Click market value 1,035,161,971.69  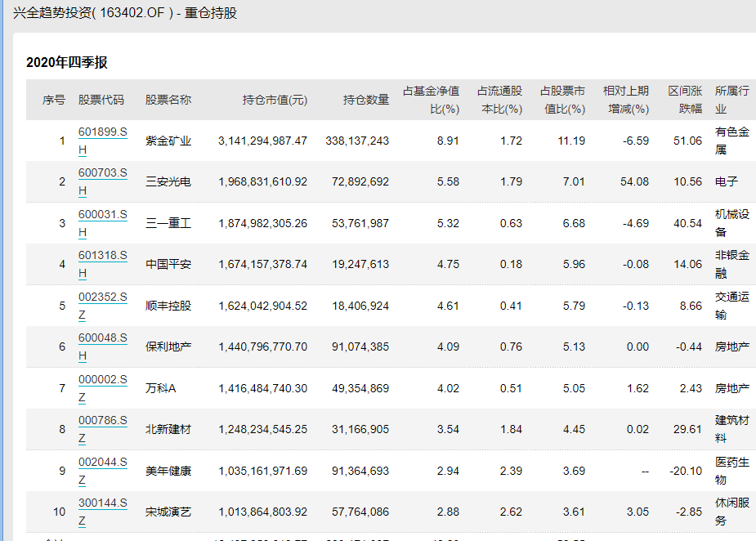pos(263,471)
